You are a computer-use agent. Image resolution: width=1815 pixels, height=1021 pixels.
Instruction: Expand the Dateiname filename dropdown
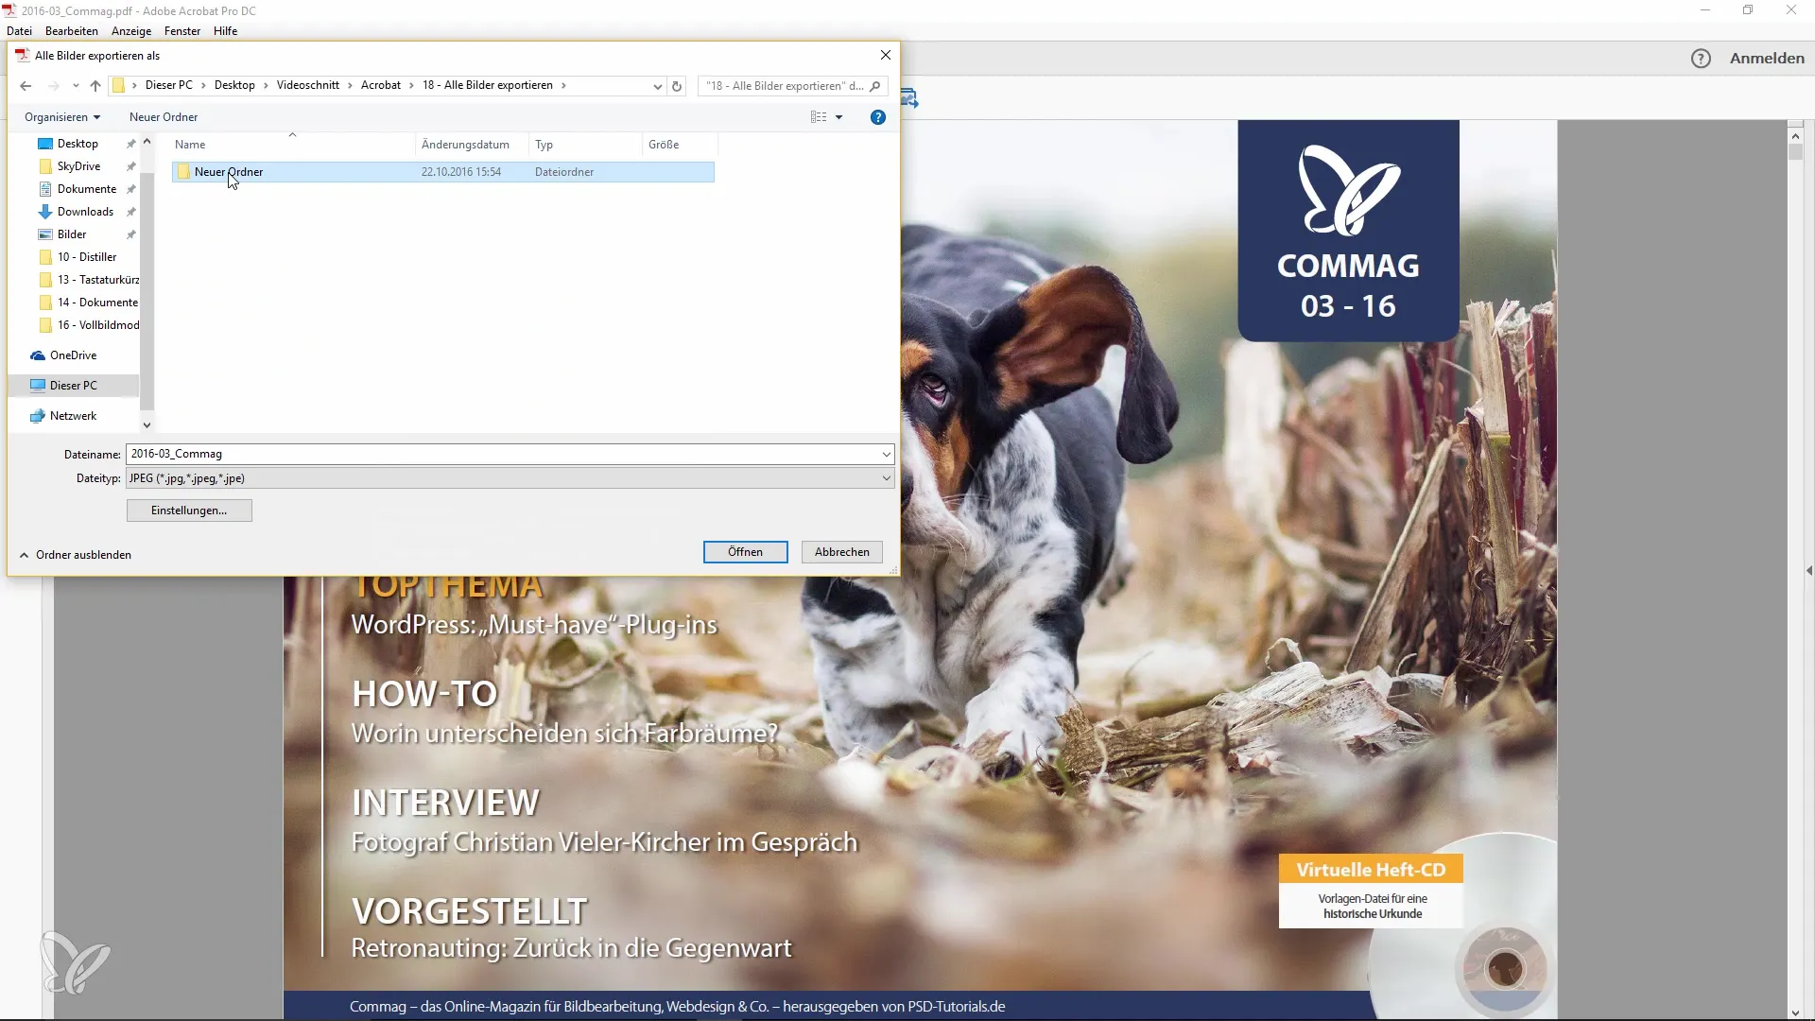(x=885, y=453)
